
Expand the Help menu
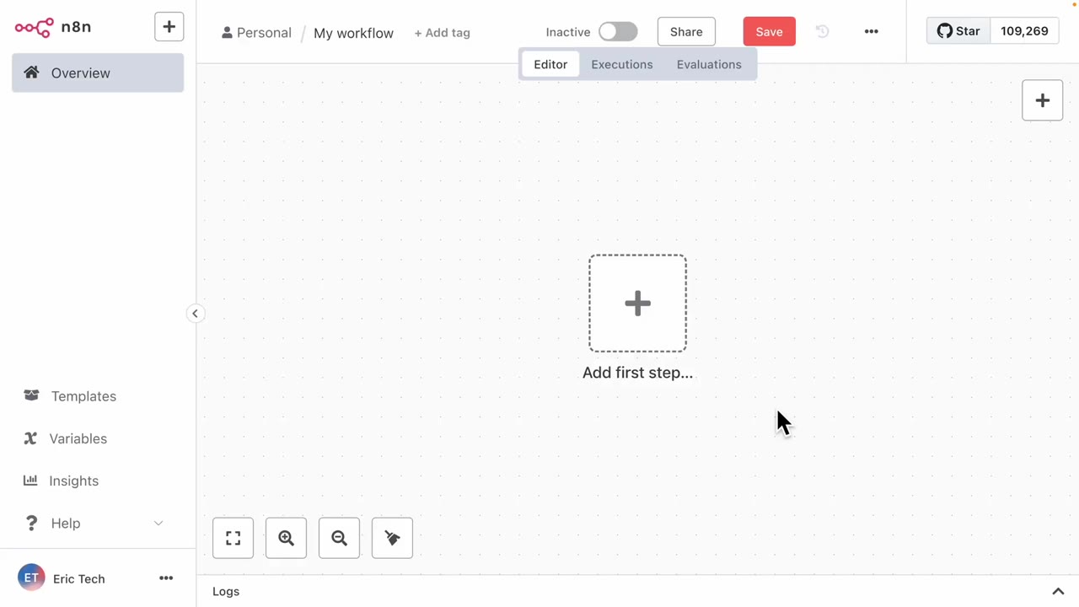point(98,524)
